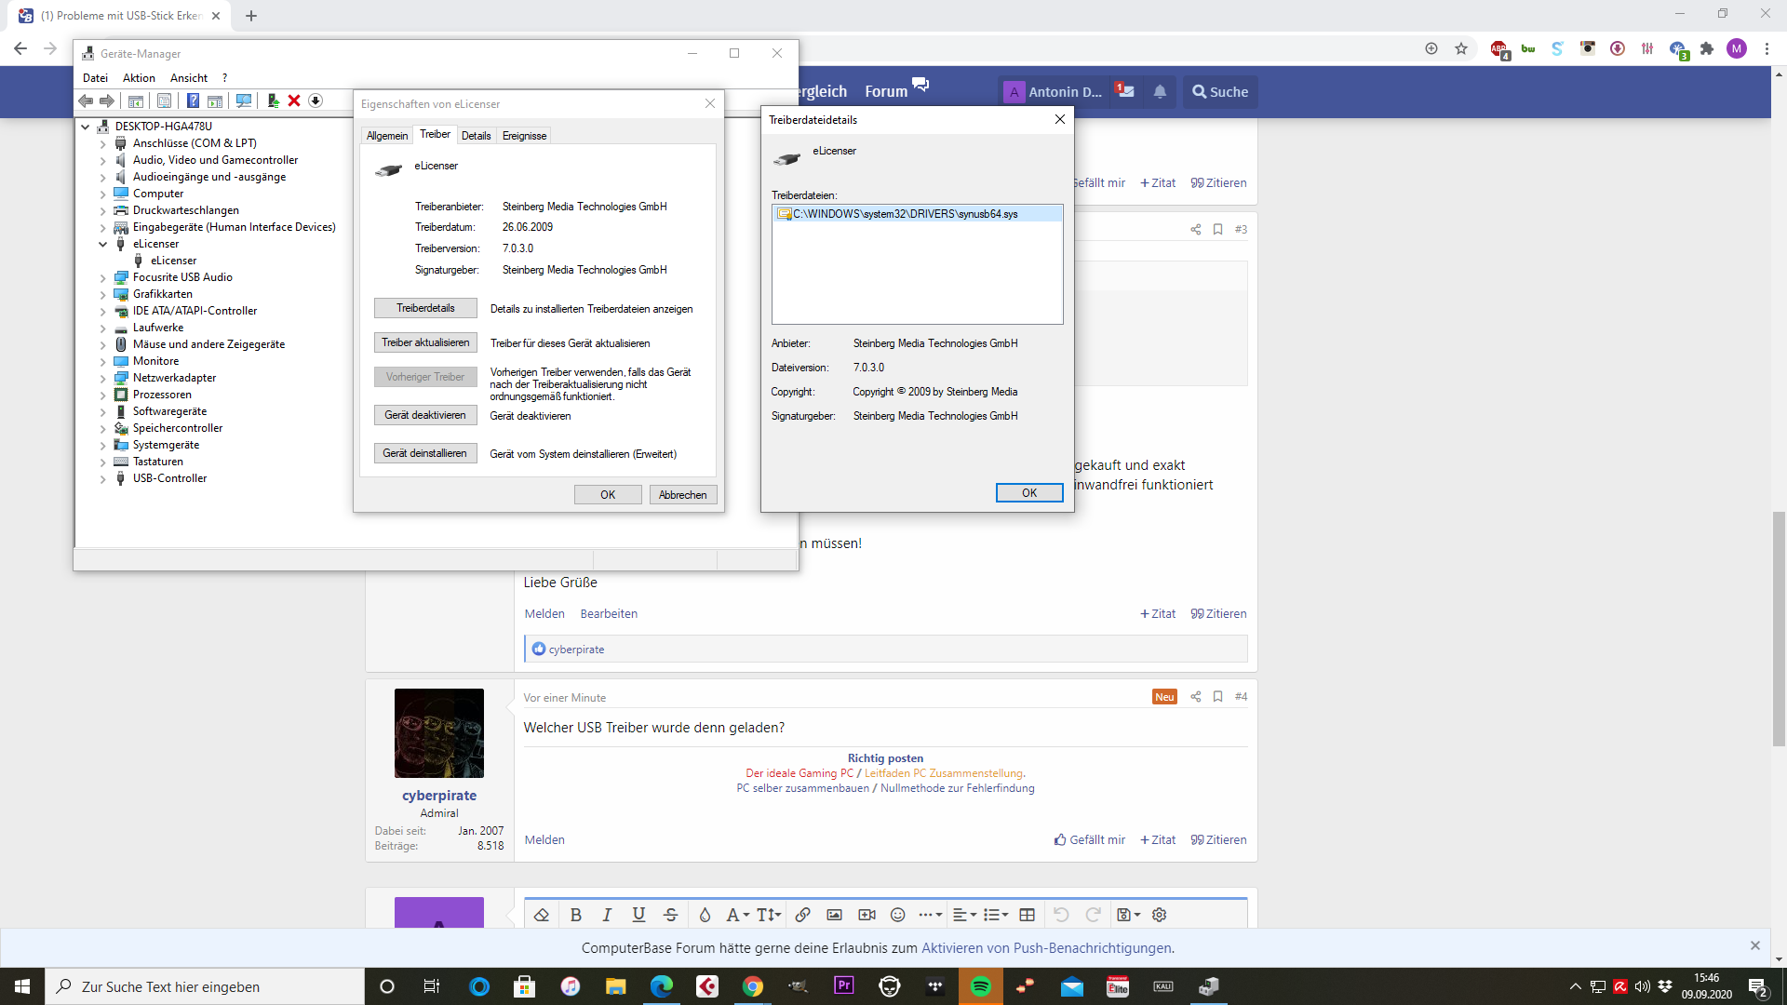Click the forum notifications bell icon

1160,91
